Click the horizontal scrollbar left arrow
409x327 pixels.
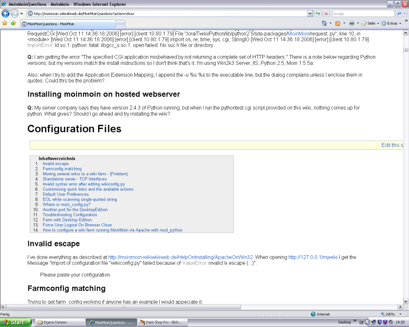point(3,307)
